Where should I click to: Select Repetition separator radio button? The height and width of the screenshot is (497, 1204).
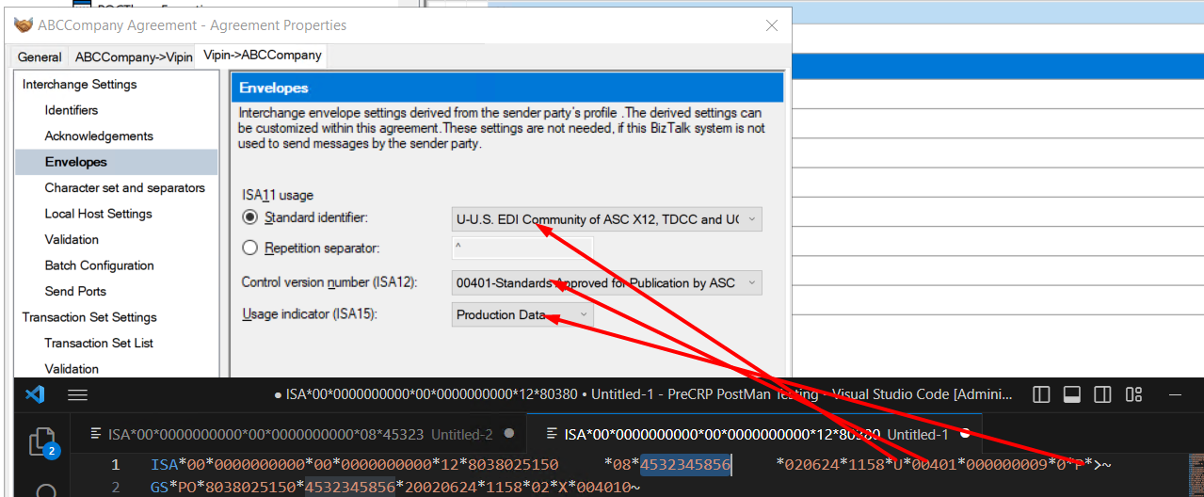(x=249, y=248)
